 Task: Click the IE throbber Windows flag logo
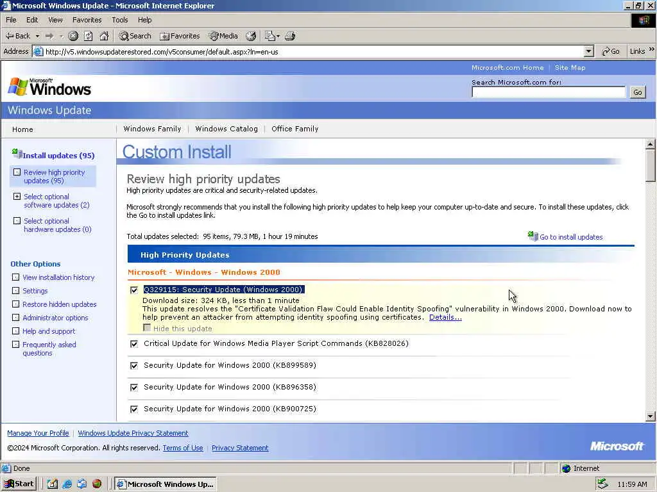[x=644, y=20]
